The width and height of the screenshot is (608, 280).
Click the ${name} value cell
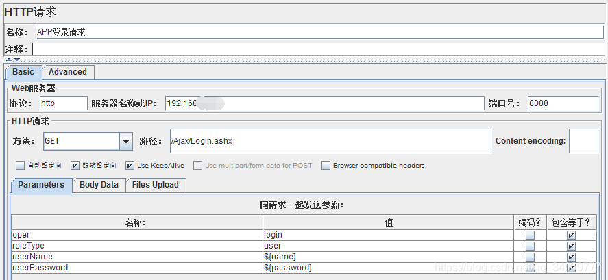(x=389, y=257)
